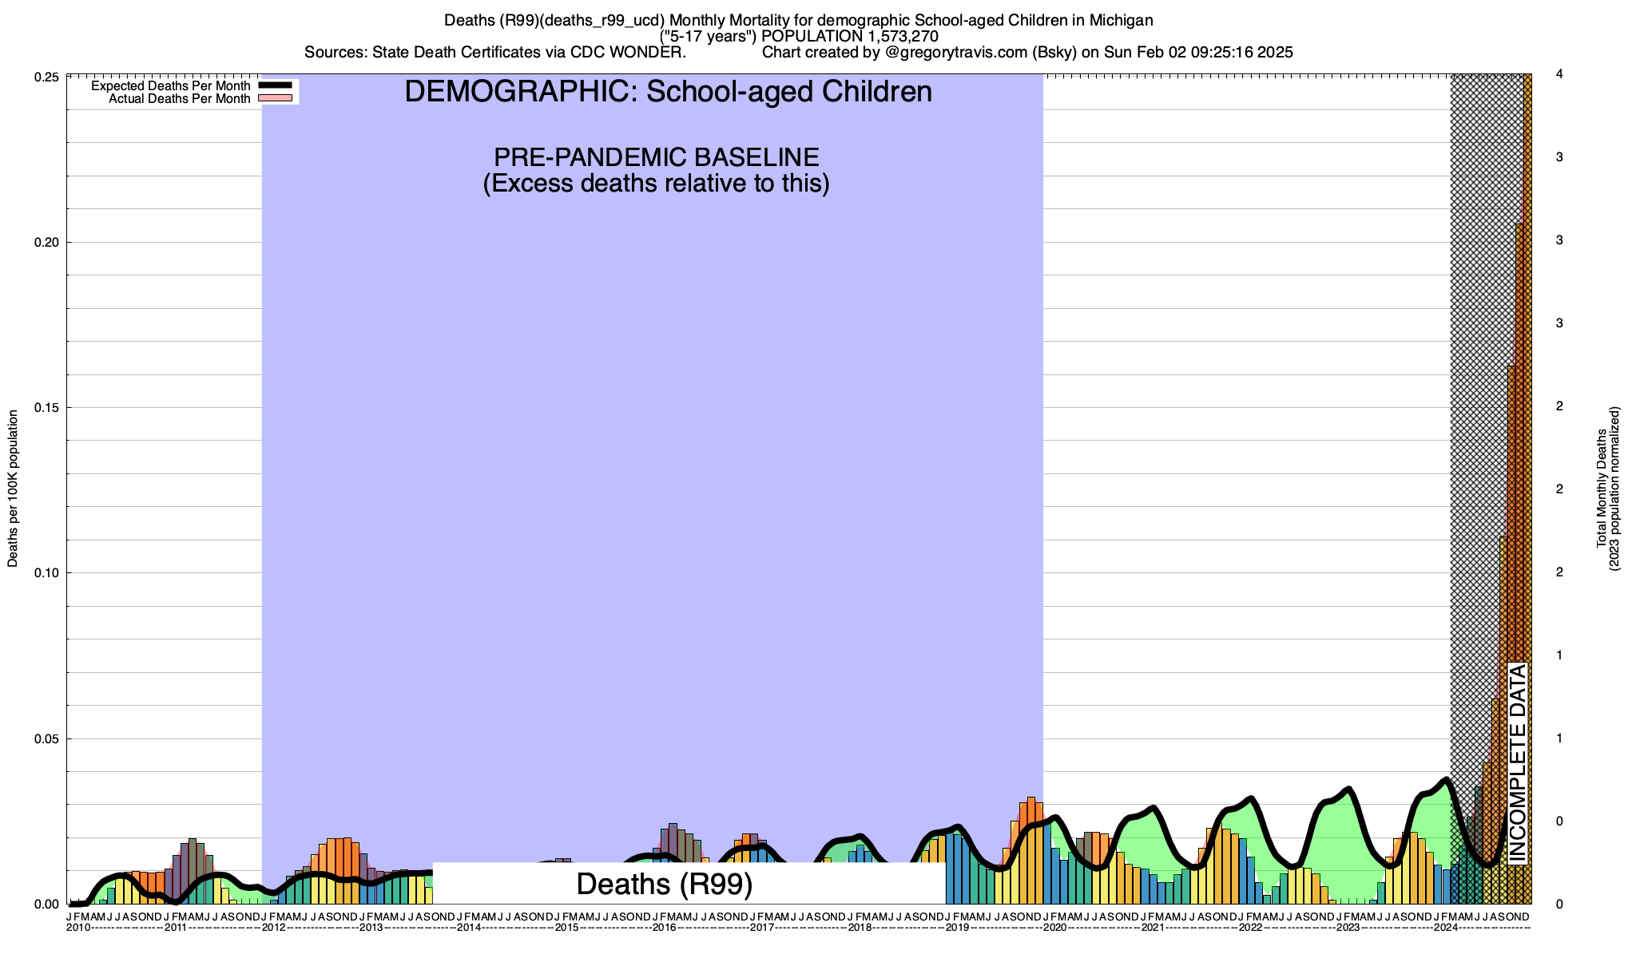This screenshot has height=958, width=1636.
Task: Click the 2015 year label on x-axis
Action: coord(566,928)
